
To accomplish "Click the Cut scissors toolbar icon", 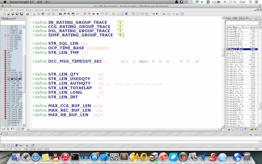I will tap(34, 14).
